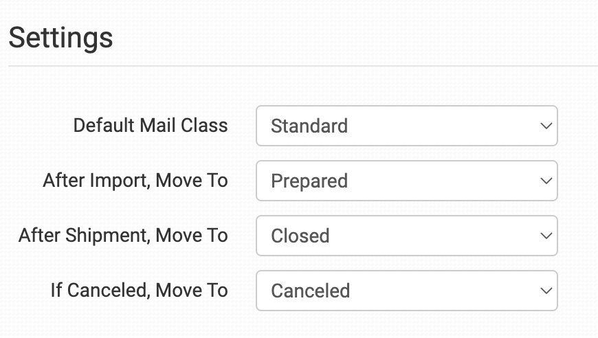Screen dimensions: 598x338
Task: Click the "Default Mail Class" label
Action: [x=151, y=126]
